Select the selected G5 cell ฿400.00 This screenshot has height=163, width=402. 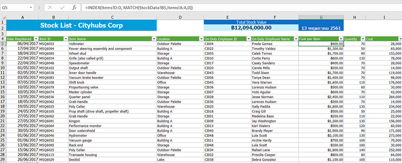point(321,44)
